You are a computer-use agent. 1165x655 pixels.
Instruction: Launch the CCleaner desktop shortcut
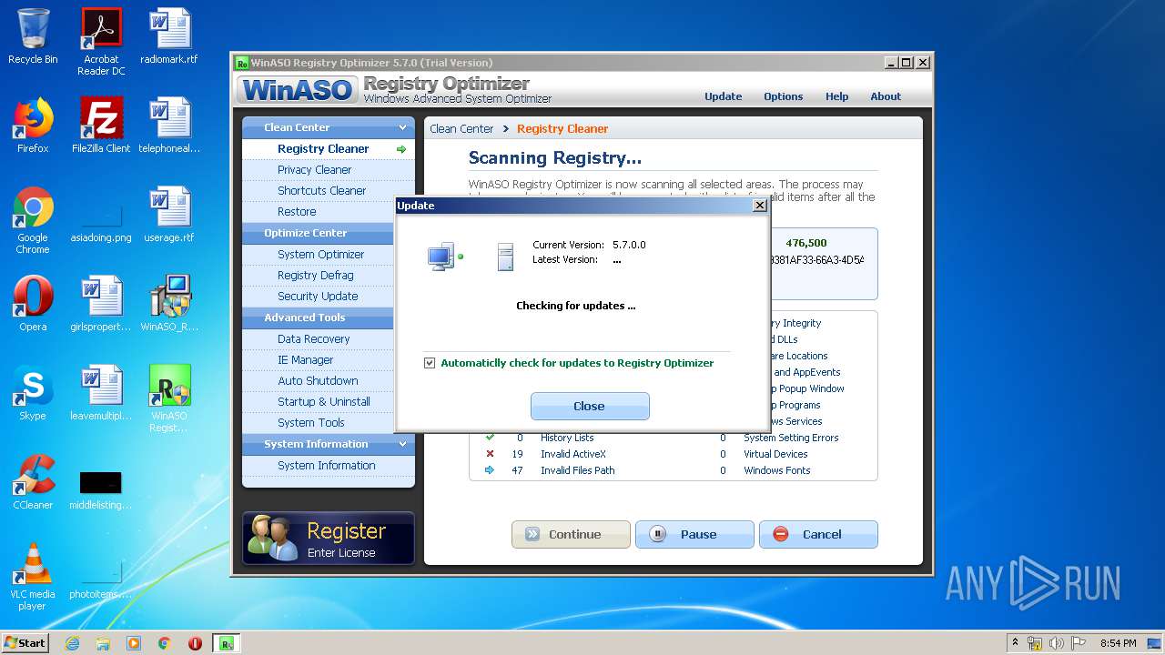[33, 482]
